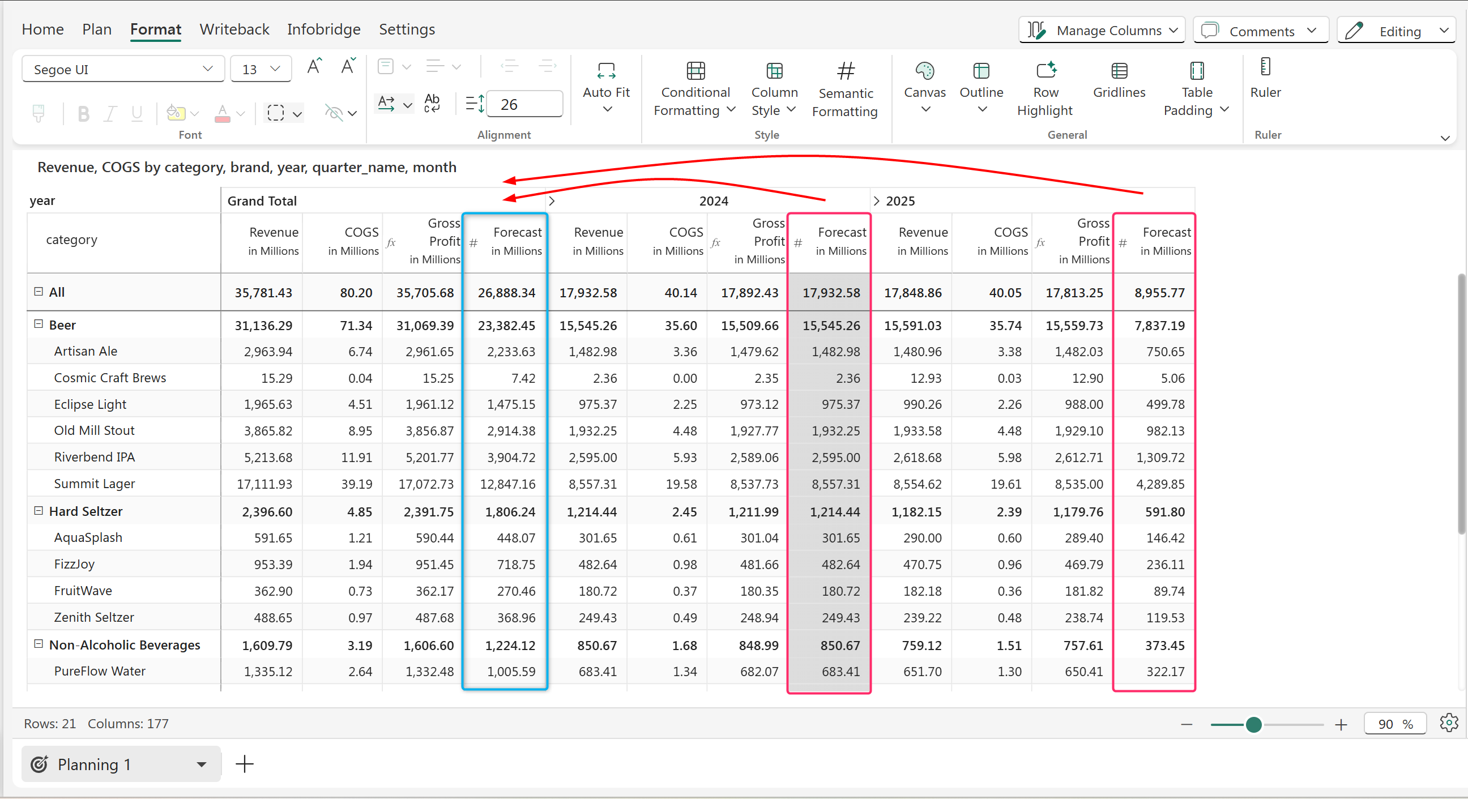This screenshot has width=1468, height=799.
Task: Toggle italic formatting
Action: pyautogui.click(x=110, y=114)
